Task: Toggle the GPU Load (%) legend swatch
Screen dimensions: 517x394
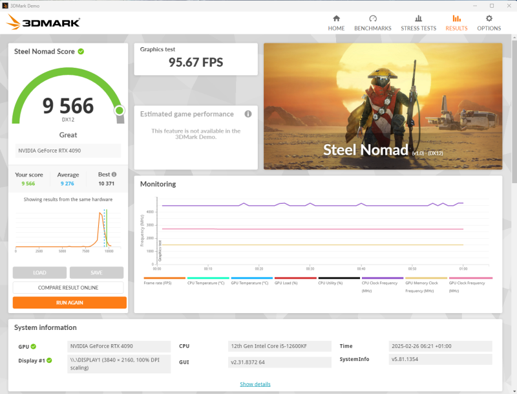Action: (x=295, y=278)
